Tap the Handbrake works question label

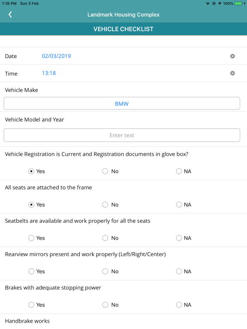[x=27, y=321]
